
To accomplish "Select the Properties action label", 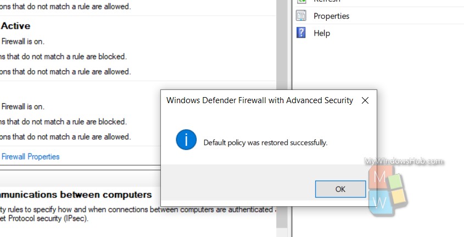I will click(332, 16).
